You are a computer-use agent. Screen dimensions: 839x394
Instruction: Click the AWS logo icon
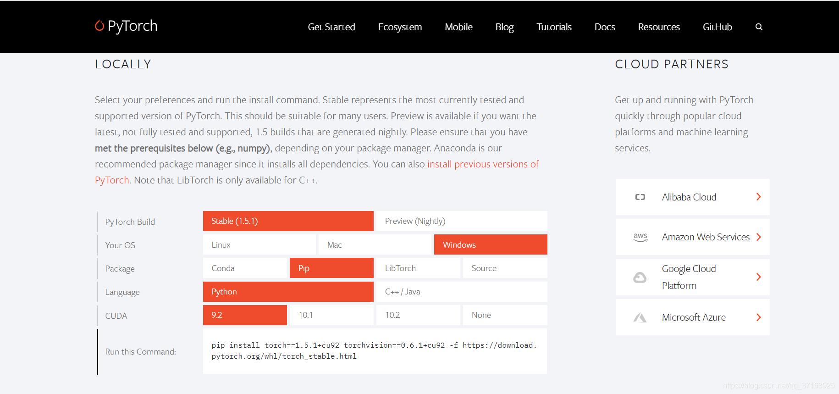point(640,237)
